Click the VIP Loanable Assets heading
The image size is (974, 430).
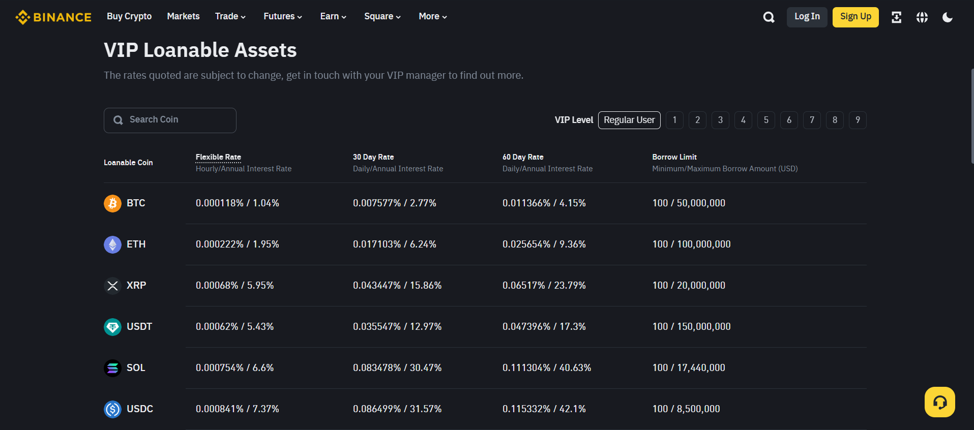coord(200,50)
